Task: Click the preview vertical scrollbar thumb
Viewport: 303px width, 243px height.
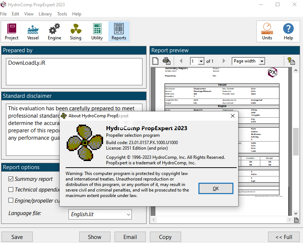Action: (296, 142)
